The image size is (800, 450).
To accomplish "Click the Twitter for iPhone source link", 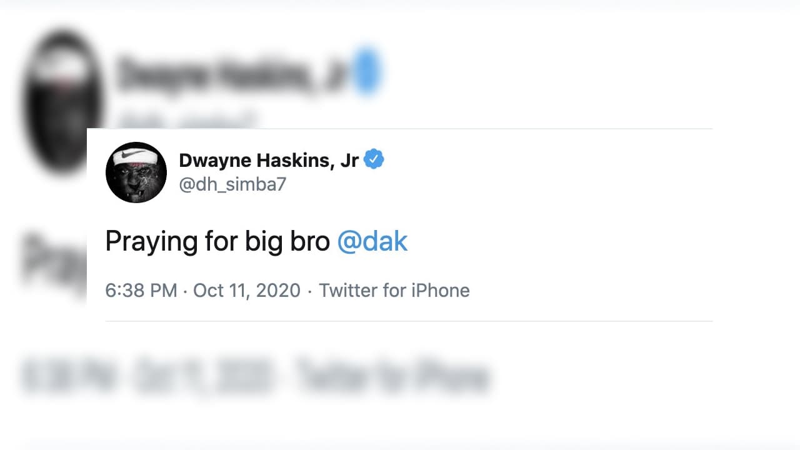I will point(394,290).
